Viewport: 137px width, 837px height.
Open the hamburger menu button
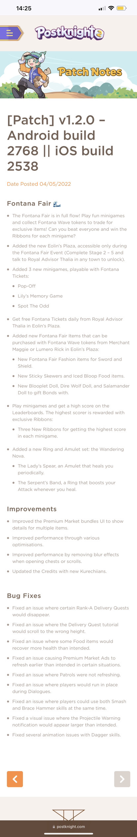11,33
